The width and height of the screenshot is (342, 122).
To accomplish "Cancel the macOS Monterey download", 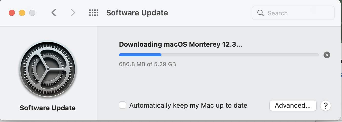I will click(x=327, y=55).
